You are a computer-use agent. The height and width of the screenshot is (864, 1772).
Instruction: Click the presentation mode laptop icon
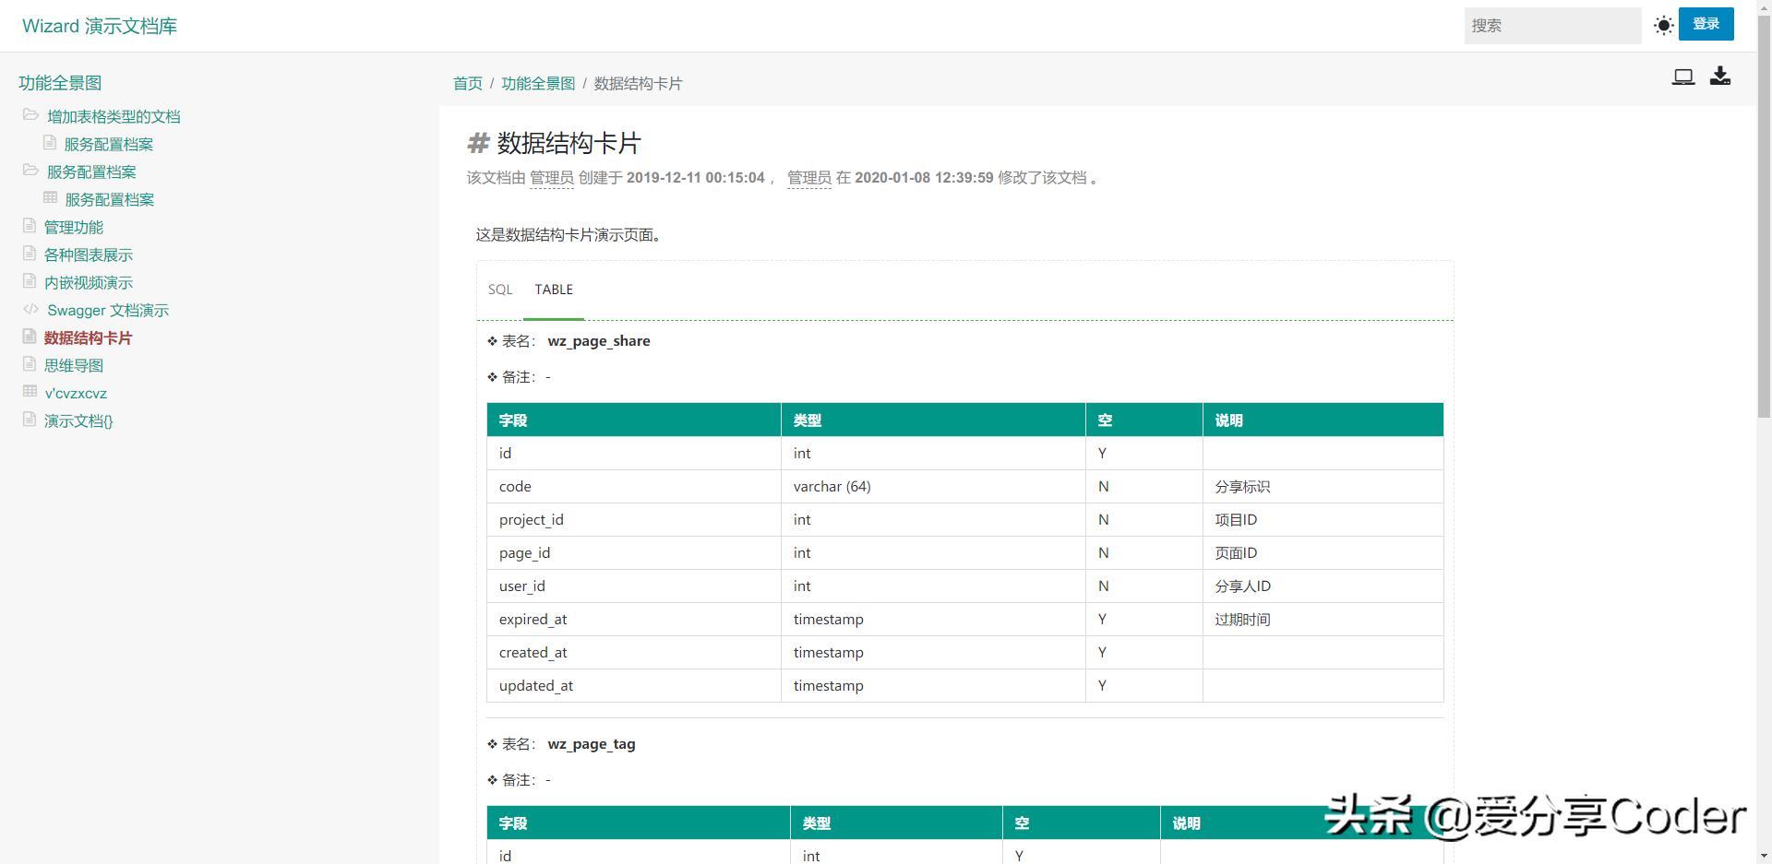pyautogui.click(x=1682, y=77)
